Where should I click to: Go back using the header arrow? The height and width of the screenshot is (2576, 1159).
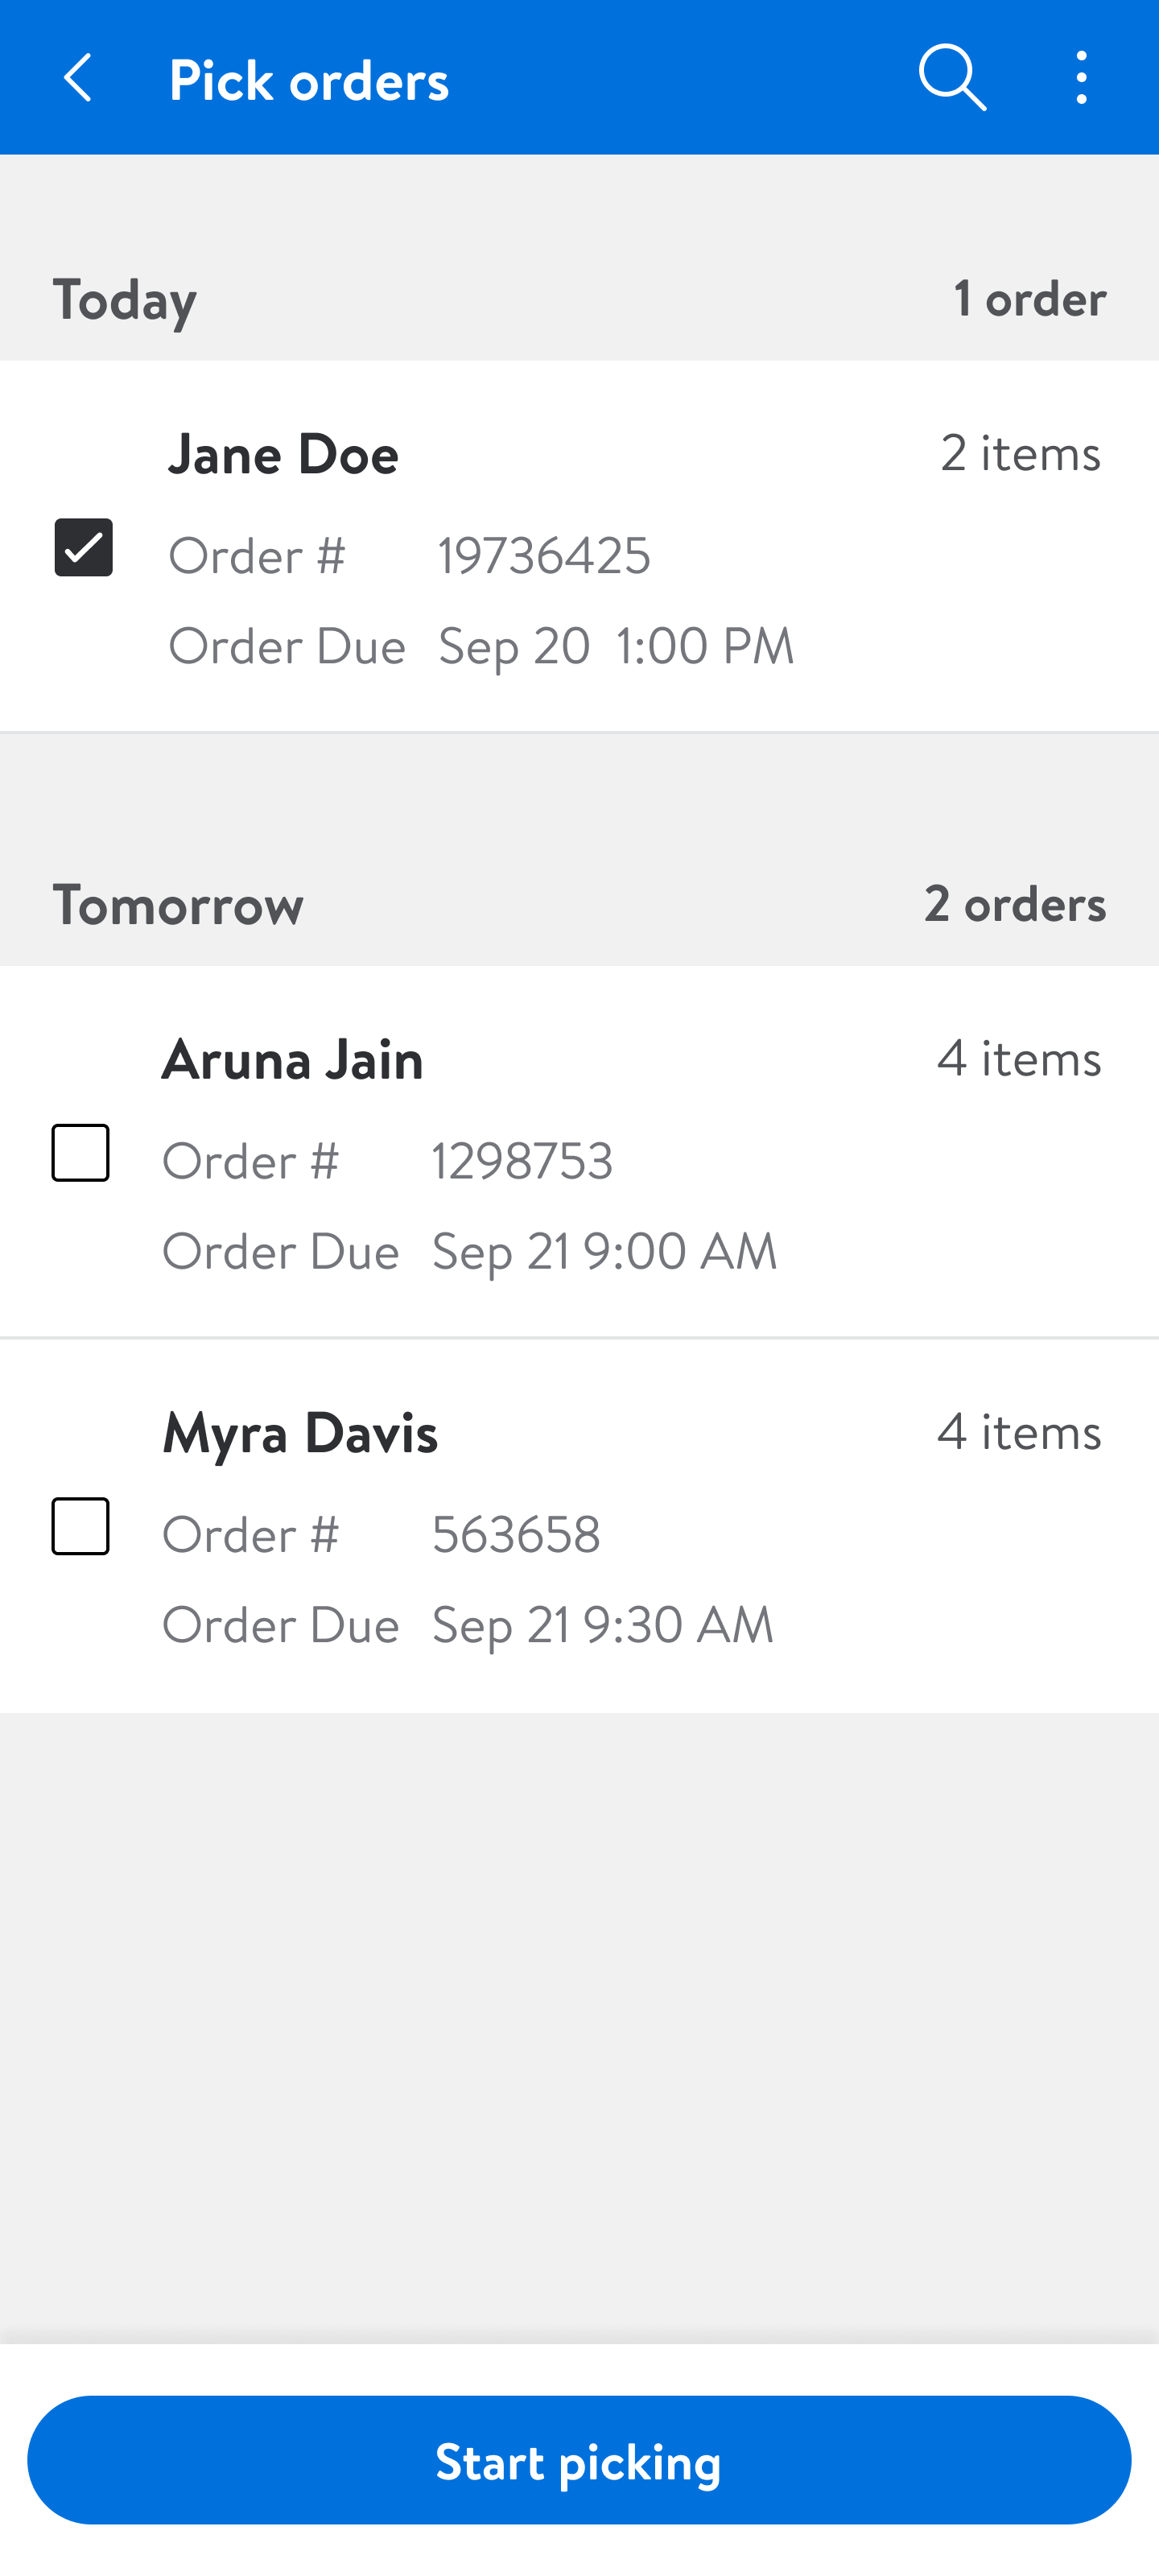pos(78,78)
